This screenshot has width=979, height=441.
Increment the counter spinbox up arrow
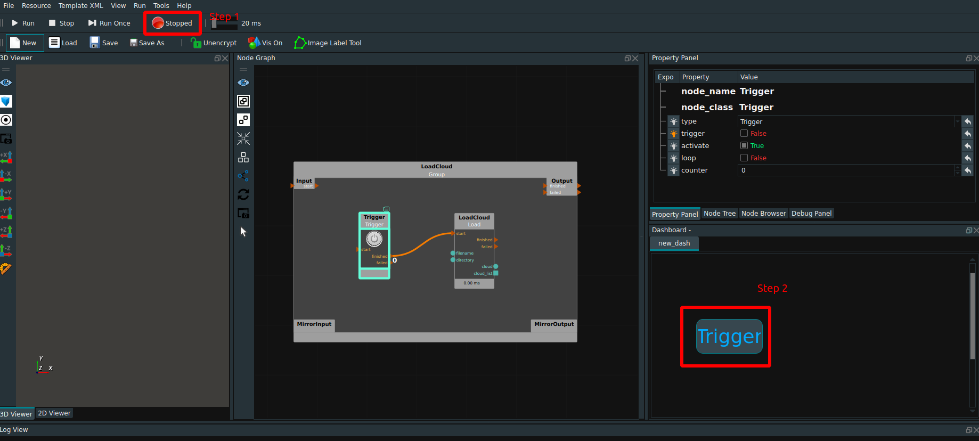958,167
